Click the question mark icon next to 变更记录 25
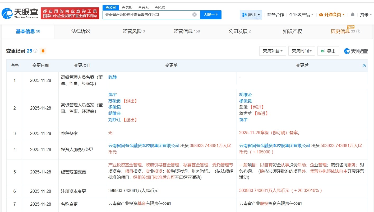 tap(35, 51)
